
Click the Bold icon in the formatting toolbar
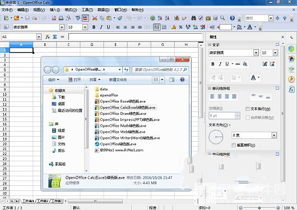point(94,27)
